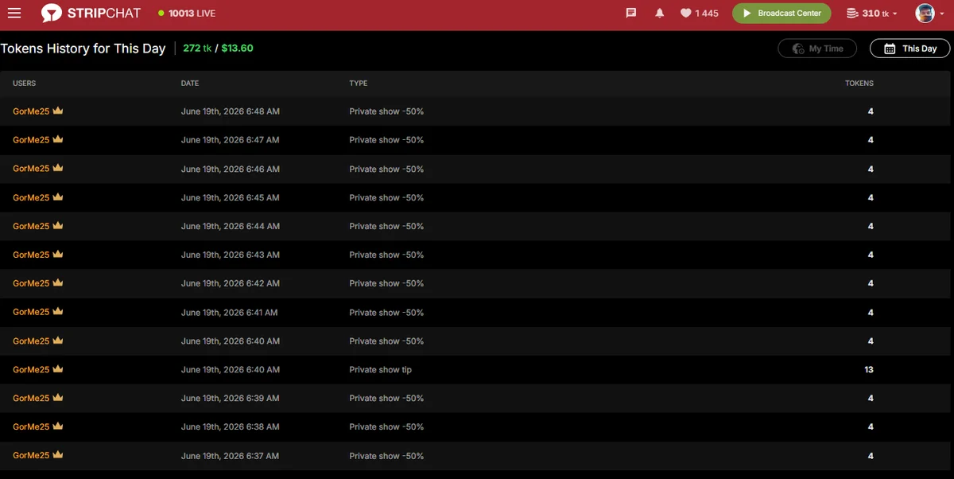954x479 pixels.
Task: Open GorMe25 profile in 6:44 AM row
Action: 31,226
